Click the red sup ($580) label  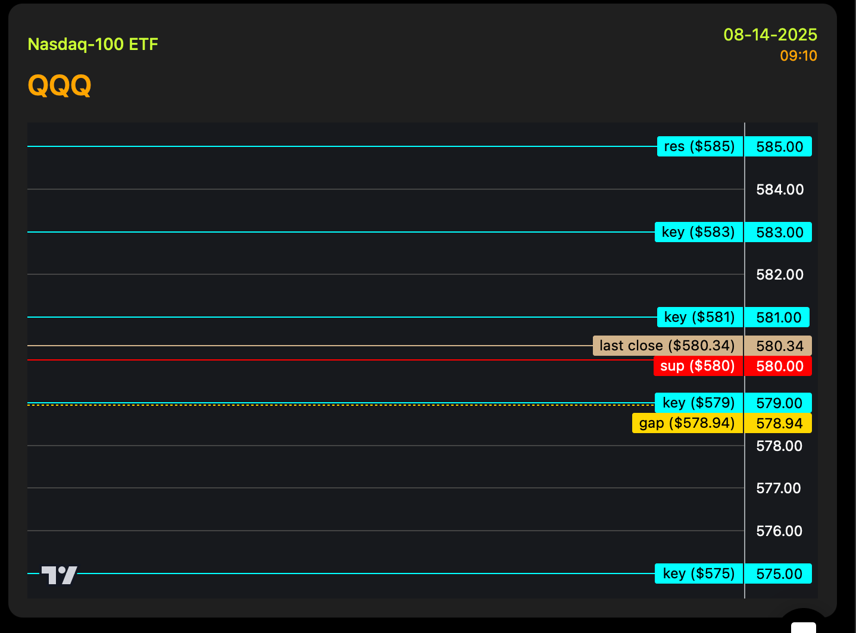pyautogui.click(x=698, y=366)
